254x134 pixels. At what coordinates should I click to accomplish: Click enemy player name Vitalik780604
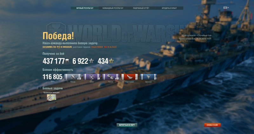tap(97, 47)
